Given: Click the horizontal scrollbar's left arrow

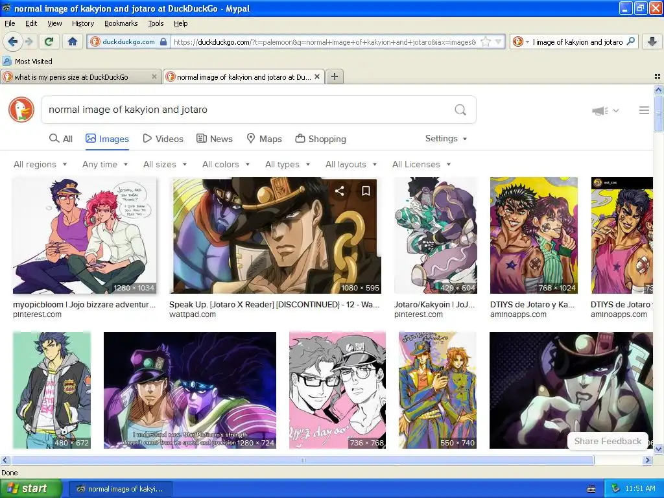Looking at the screenshot, I should pos(5,460).
